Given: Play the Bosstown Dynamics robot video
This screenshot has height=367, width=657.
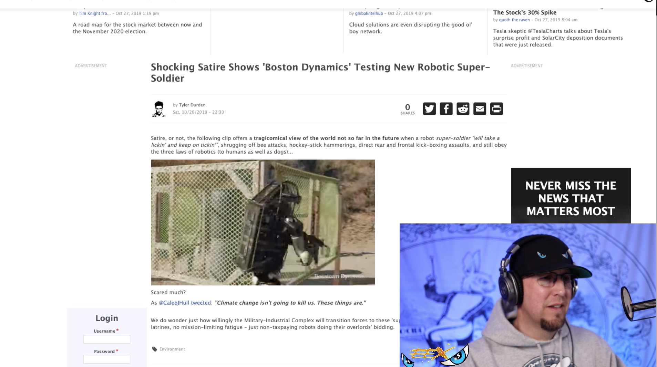Looking at the screenshot, I should tap(263, 222).
